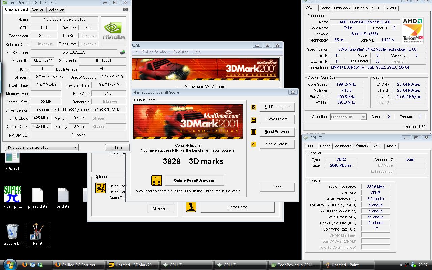Open the Mainboard tab in upper CPU-Z
Viewport: 432px width, 270px height.
(342, 8)
